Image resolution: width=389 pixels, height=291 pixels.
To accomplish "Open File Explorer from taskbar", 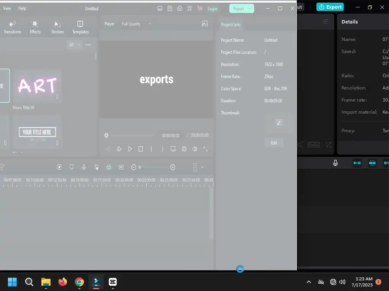I will click(46, 282).
